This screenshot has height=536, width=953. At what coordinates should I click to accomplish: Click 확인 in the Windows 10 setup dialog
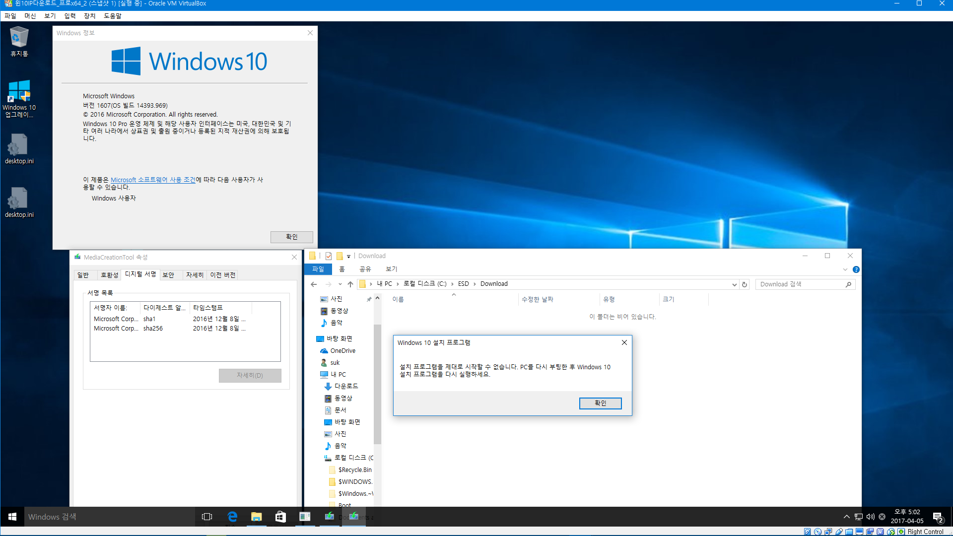600,403
